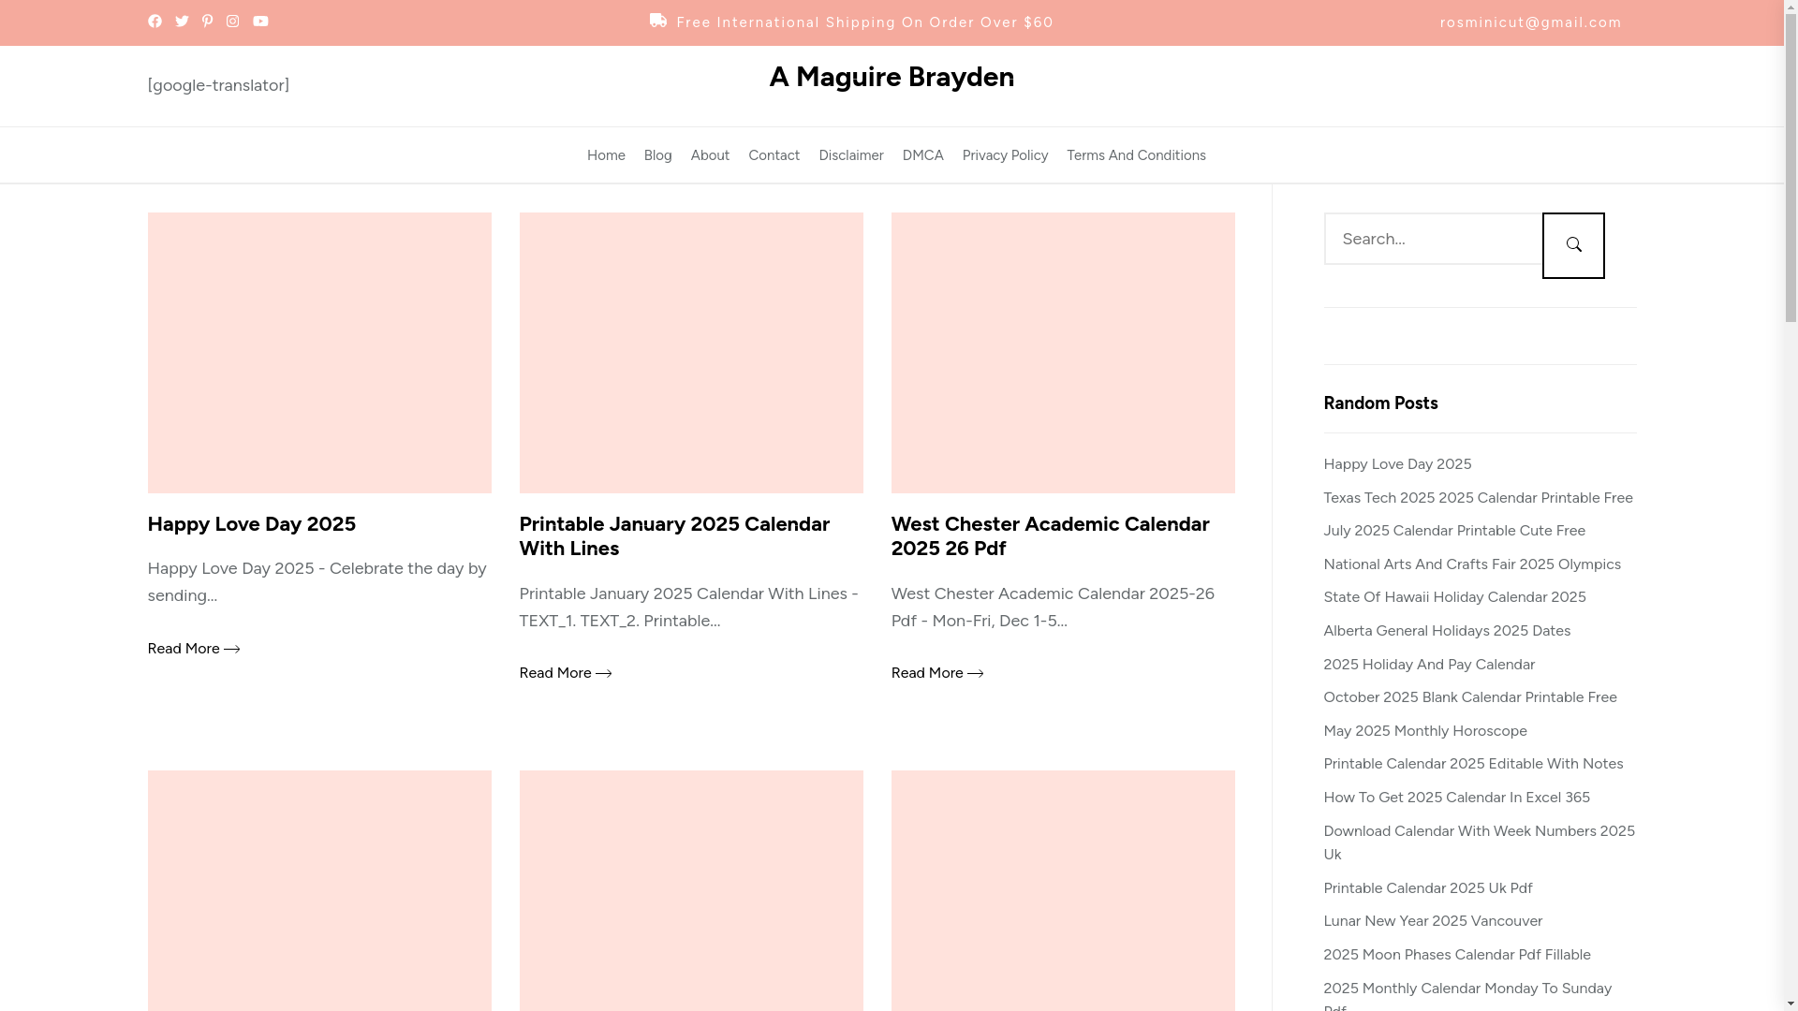Open Terms And Conditions page
Screen dimensions: 1798x1011
[1136, 155]
